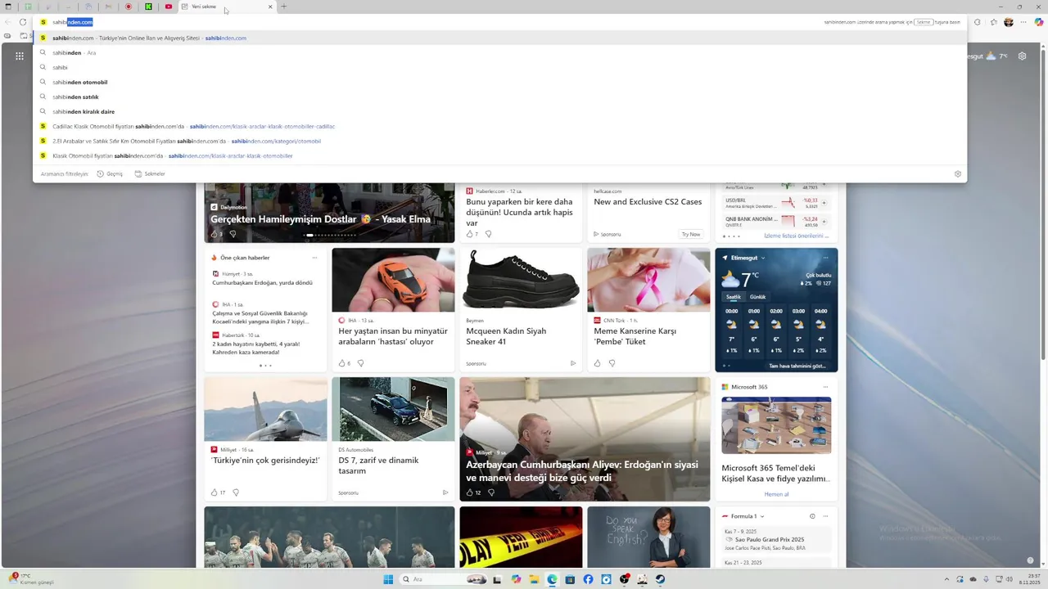
Task: Open the Klasik Otomobil fiyatları suggestion
Action: pos(499,155)
